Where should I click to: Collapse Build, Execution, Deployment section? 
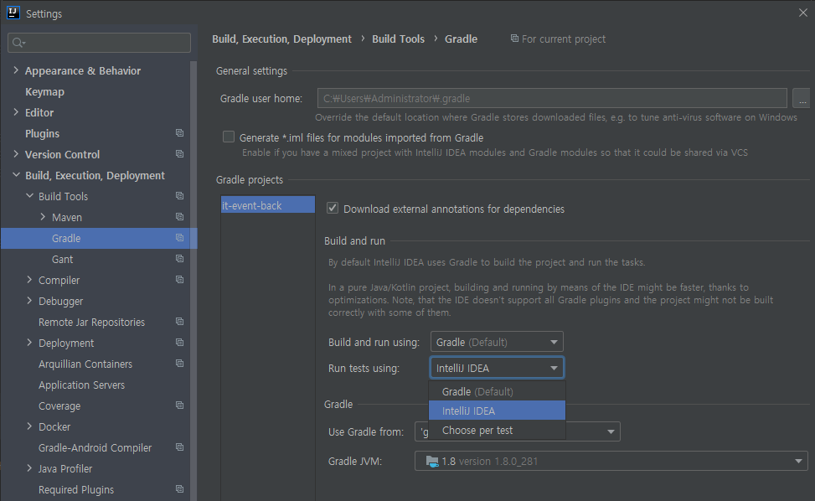(x=16, y=175)
